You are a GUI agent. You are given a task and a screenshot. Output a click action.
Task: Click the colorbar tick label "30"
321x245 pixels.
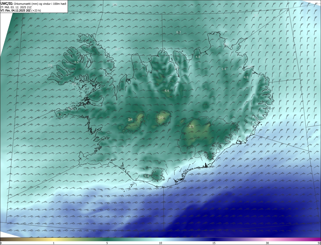tap(267, 243)
